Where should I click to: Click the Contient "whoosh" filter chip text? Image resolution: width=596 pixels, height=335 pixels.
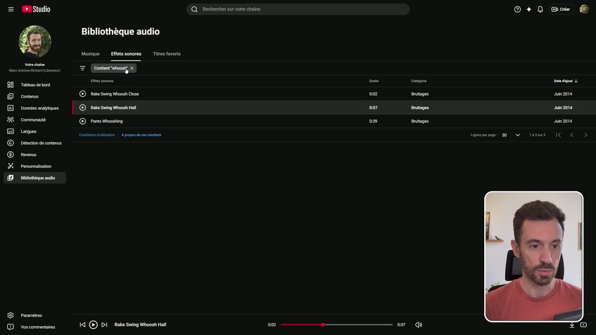[111, 68]
